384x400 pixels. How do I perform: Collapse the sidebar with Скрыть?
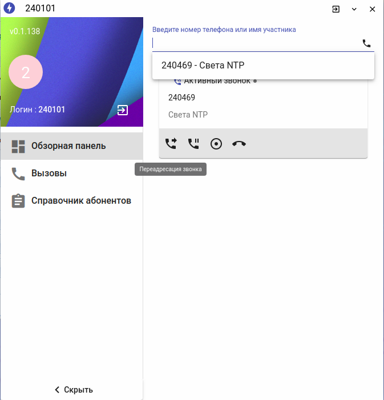coord(74,390)
